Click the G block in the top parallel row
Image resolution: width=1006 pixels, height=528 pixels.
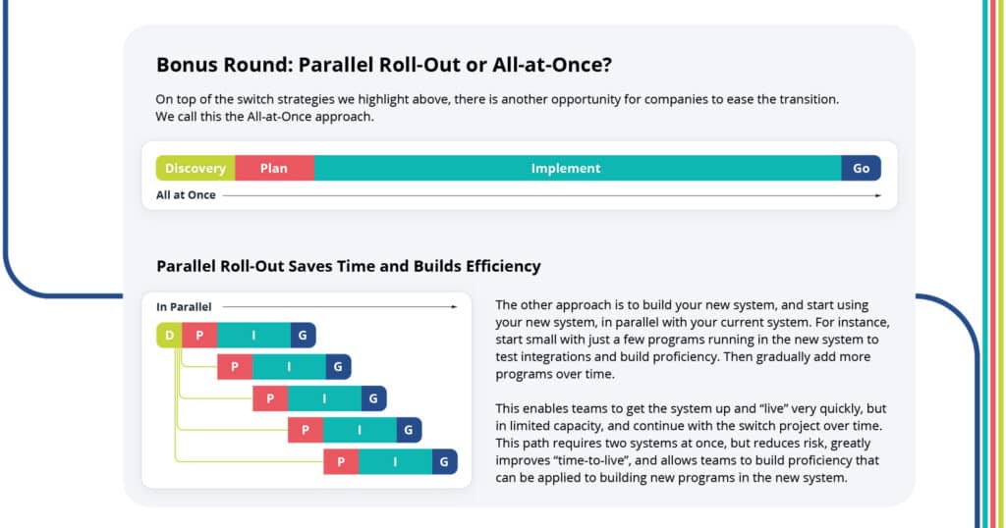pyautogui.click(x=303, y=336)
